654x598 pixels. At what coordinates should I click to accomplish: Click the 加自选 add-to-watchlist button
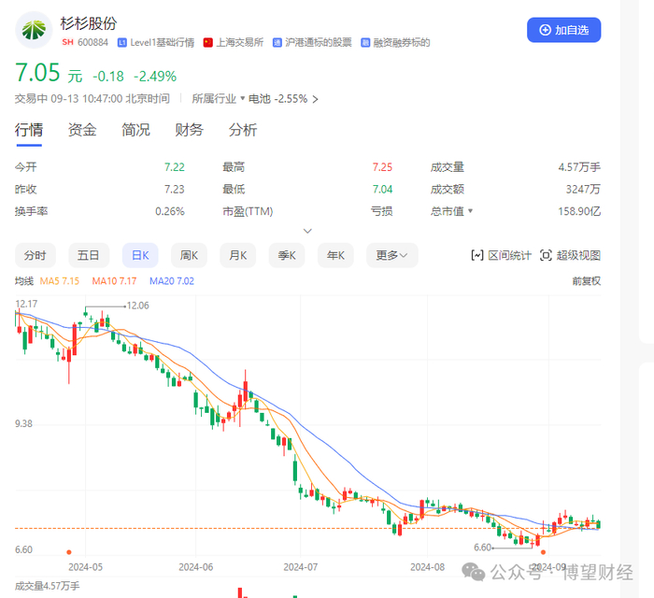pos(563,30)
